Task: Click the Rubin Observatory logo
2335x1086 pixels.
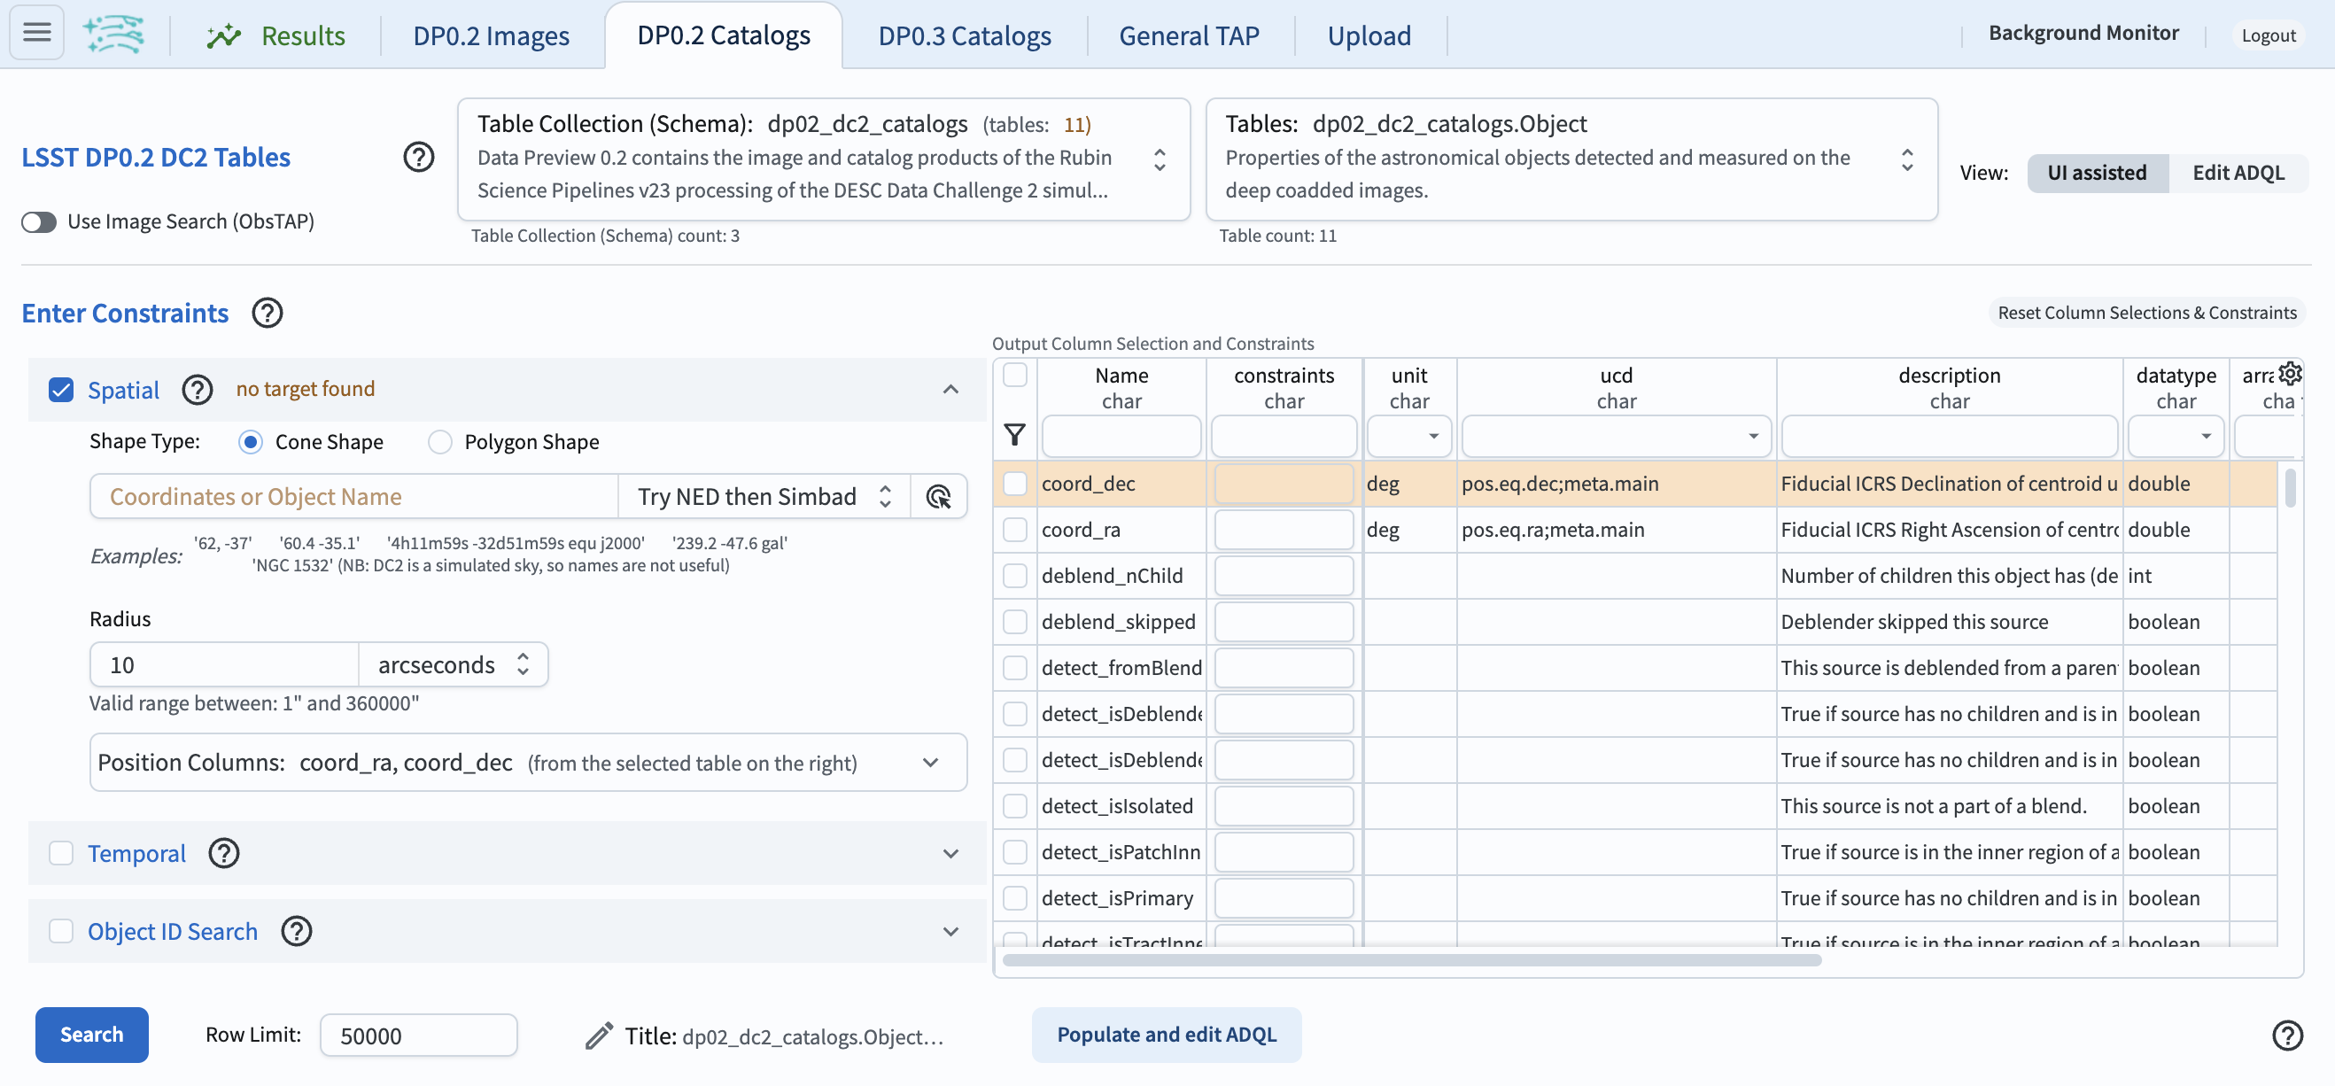Action: (x=114, y=35)
